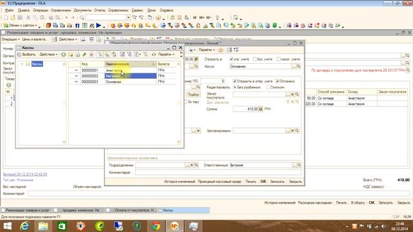Toggle the За тару checkbox
The image size is (413, 232).
(185, 102)
